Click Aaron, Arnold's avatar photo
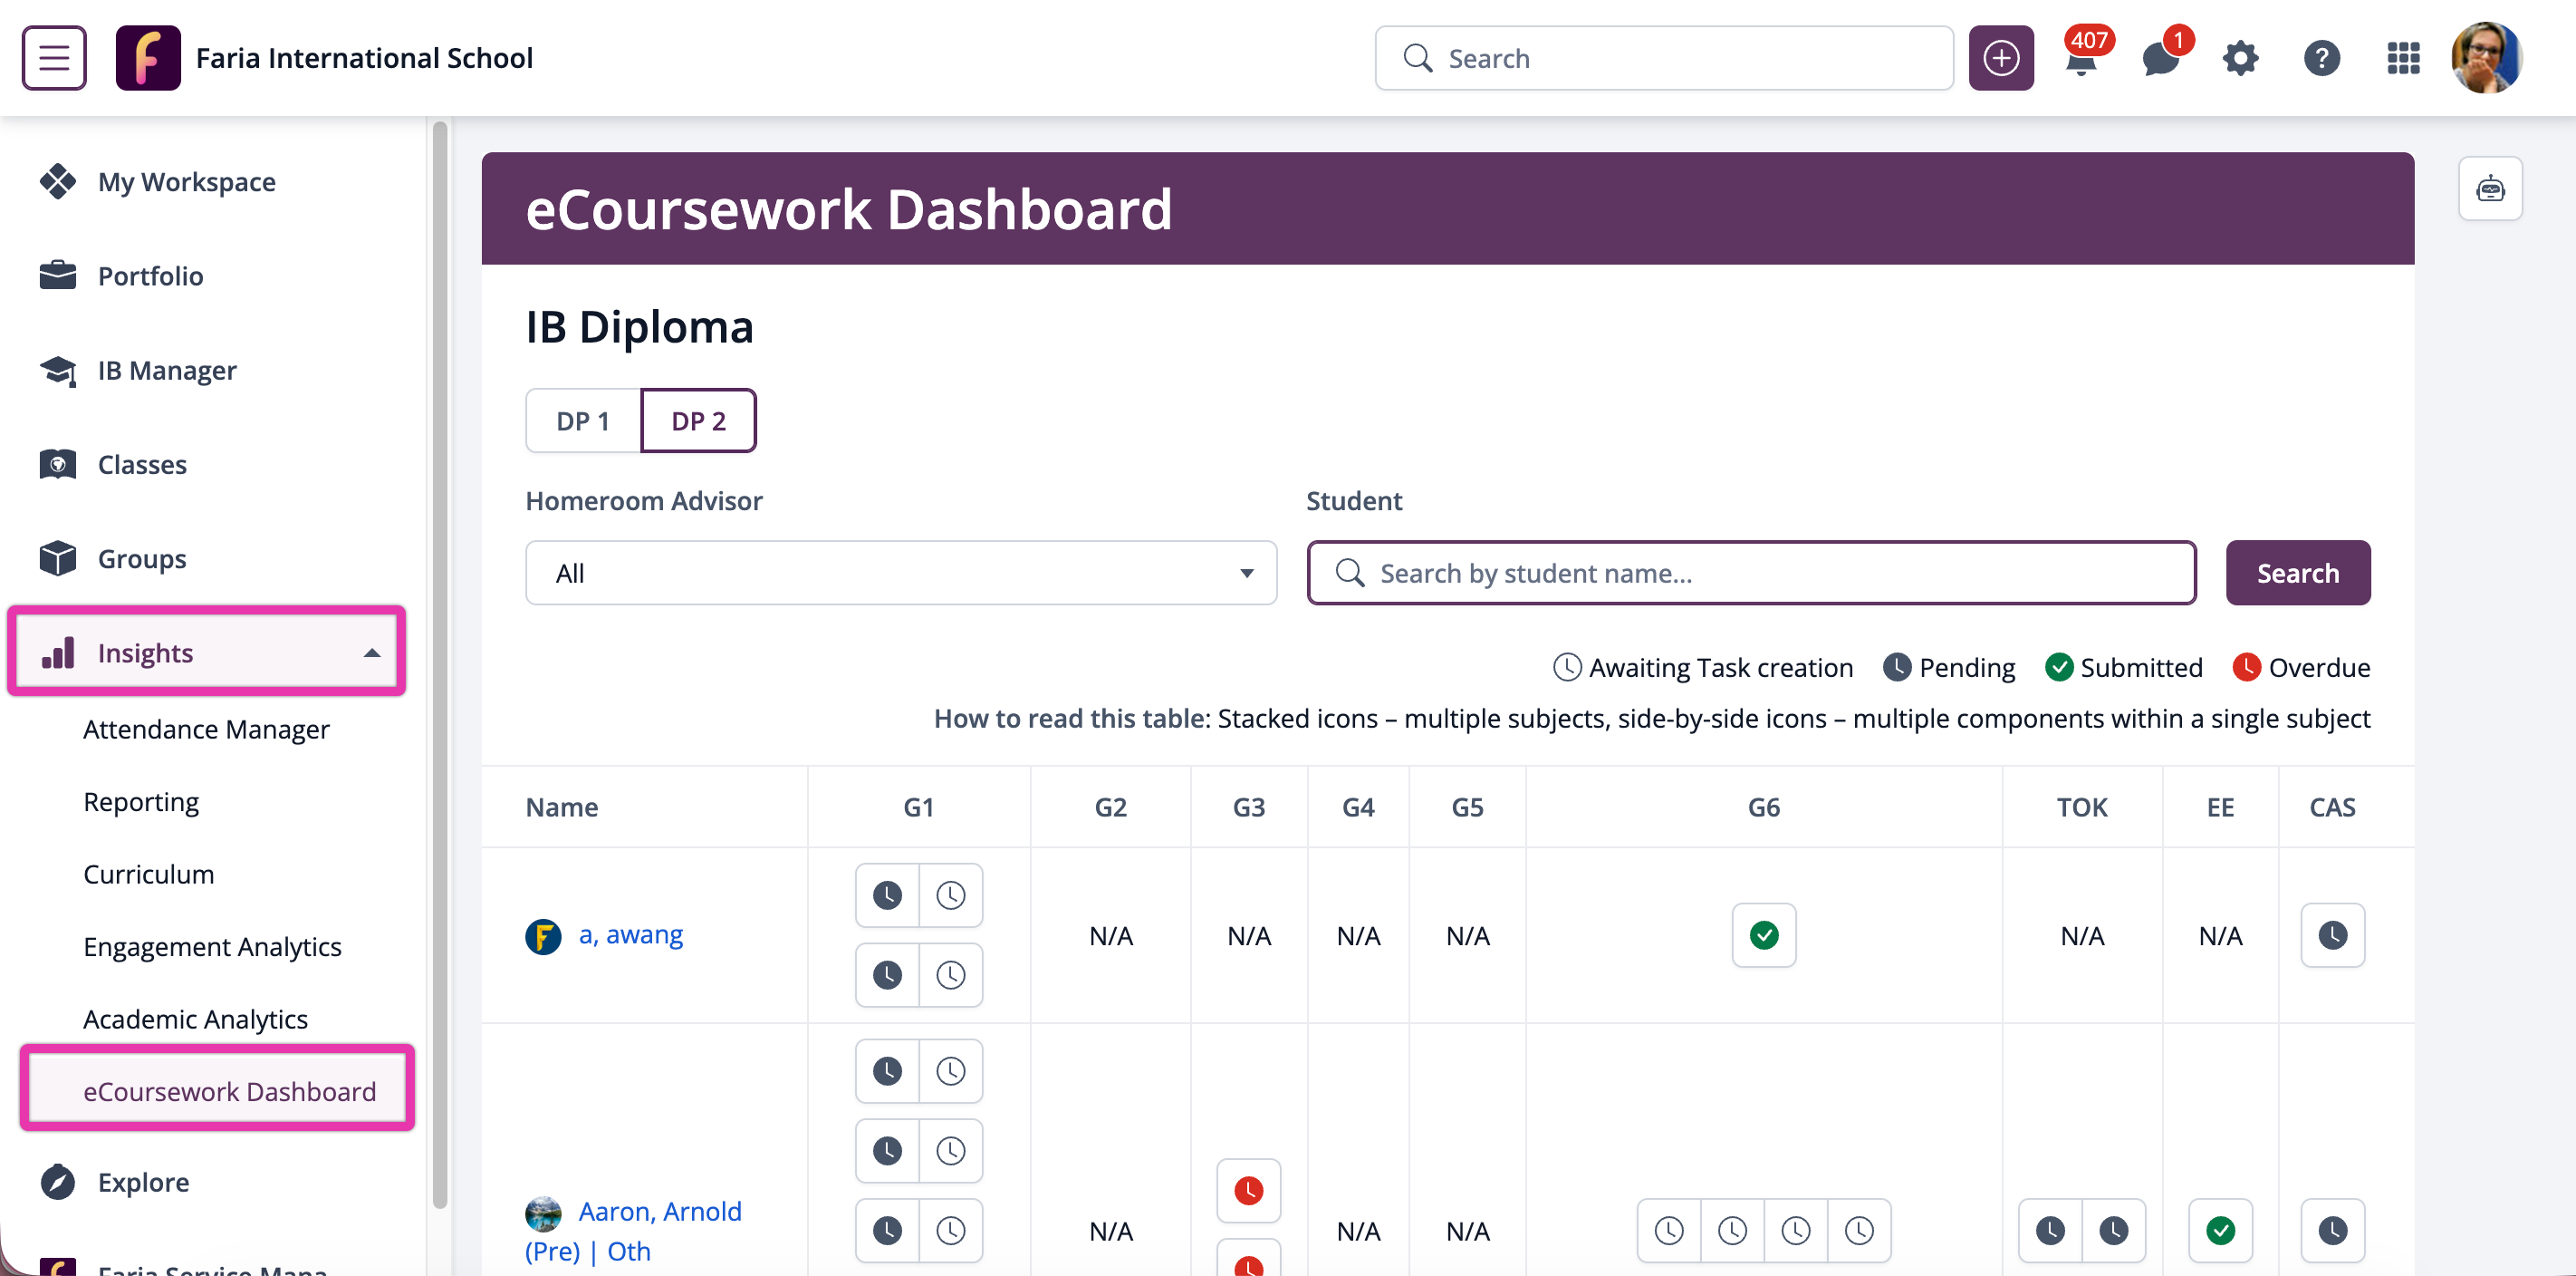2576x1276 pixels. pos(543,1213)
